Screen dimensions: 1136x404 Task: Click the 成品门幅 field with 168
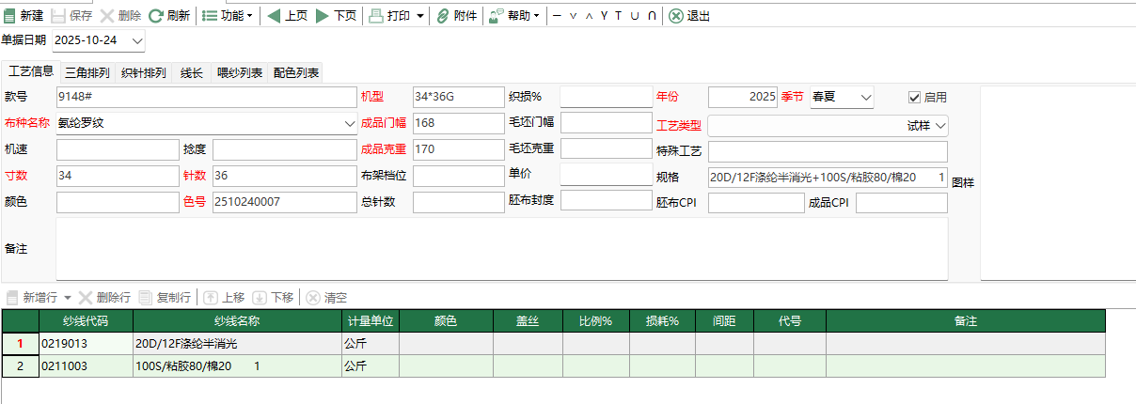(x=459, y=123)
